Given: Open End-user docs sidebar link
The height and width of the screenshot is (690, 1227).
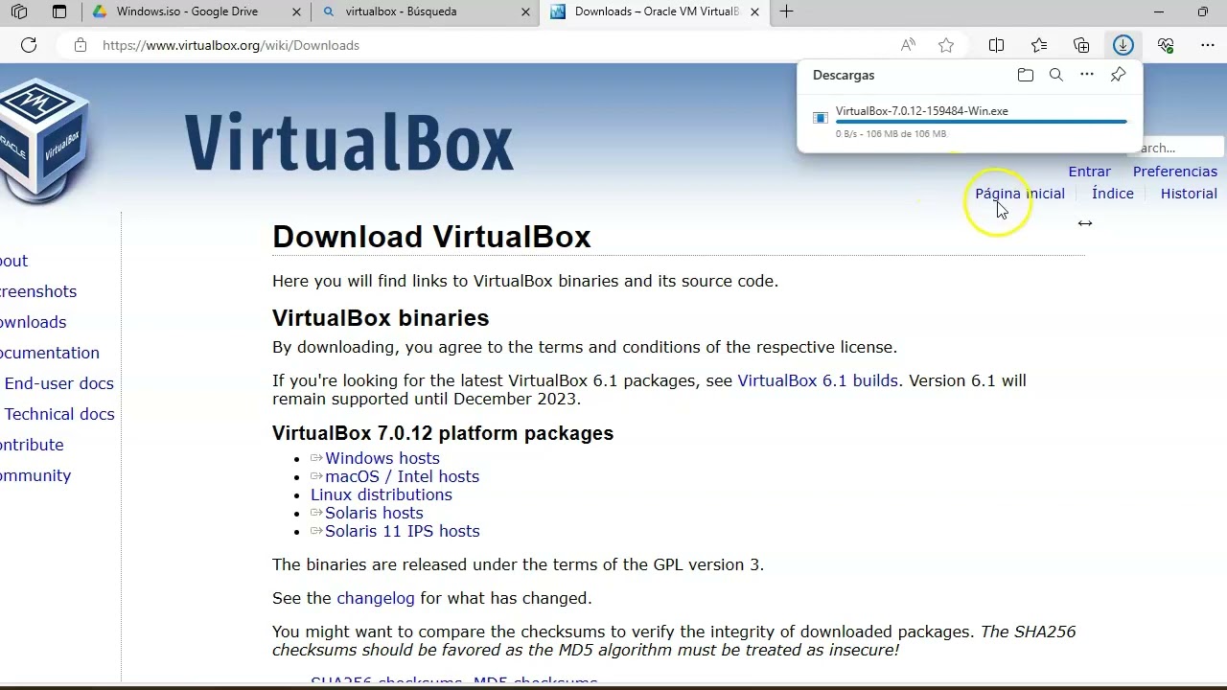Looking at the screenshot, I should click(58, 383).
